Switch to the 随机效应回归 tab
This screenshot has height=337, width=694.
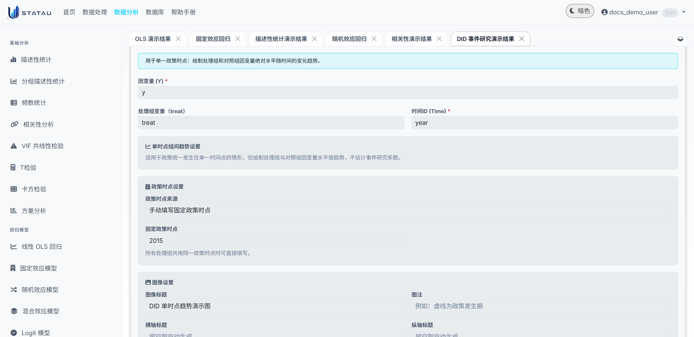click(x=349, y=39)
